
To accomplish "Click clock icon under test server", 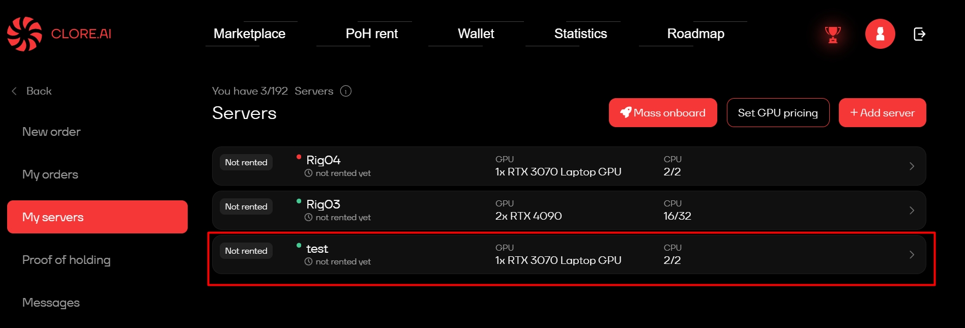I will pyautogui.click(x=308, y=261).
